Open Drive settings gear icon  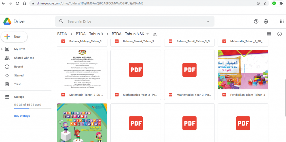pos(266,21)
